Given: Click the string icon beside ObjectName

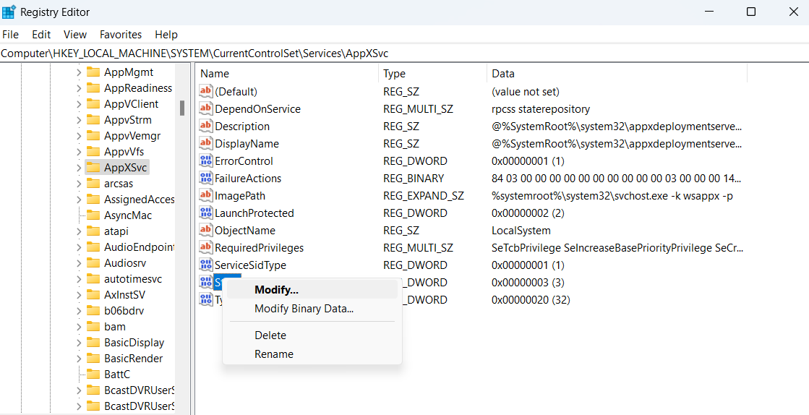Looking at the screenshot, I should click(206, 230).
